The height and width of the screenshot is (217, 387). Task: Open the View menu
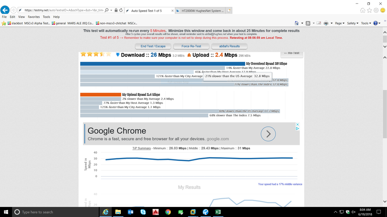pos(21,17)
